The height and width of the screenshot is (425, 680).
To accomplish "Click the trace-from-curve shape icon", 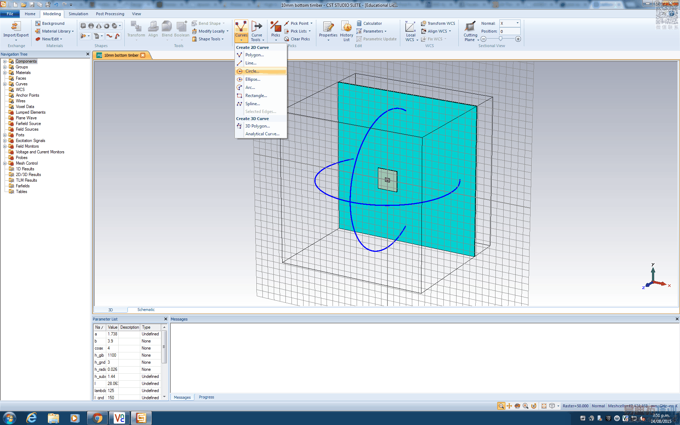I will pyautogui.click(x=117, y=36).
